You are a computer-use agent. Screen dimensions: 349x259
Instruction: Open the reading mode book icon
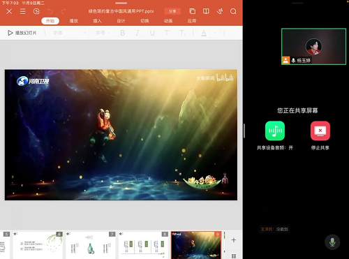pos(206,11)
